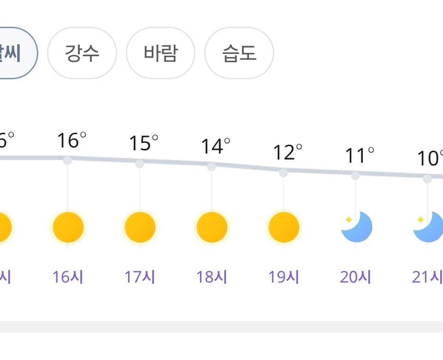Click the sun icon for 18시
The height and width of the screenshot is (360, 443).
click(212, 228)
